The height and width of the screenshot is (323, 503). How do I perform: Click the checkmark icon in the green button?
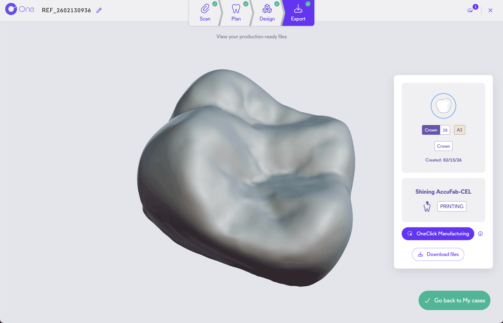coord(428,300)
